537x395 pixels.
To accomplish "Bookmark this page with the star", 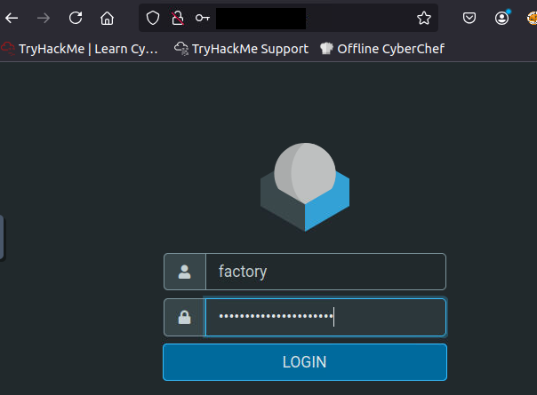I will point(424,18).
